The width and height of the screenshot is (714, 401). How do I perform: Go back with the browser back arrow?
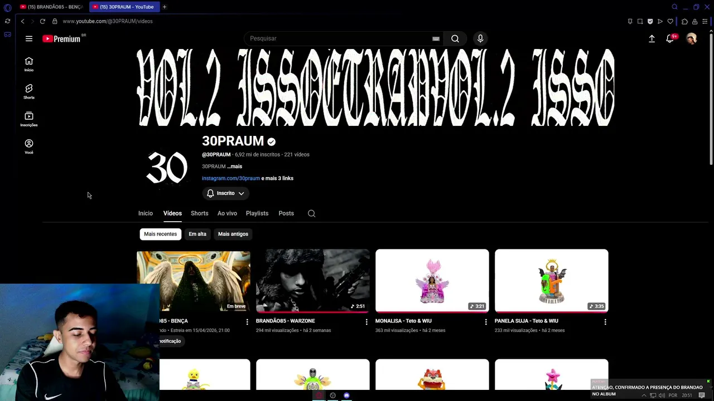coord(22,21)
